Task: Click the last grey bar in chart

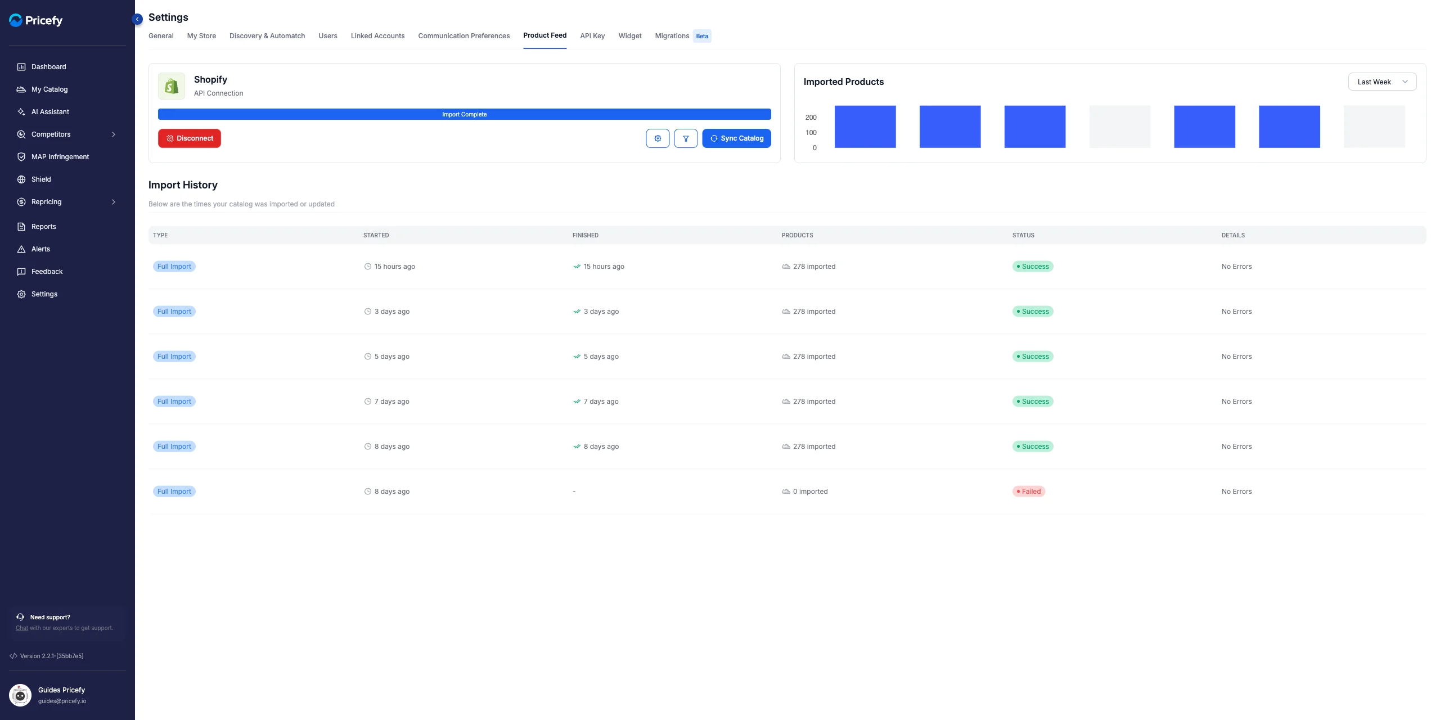Action: pyautogui.click(x=1374, y=127)
